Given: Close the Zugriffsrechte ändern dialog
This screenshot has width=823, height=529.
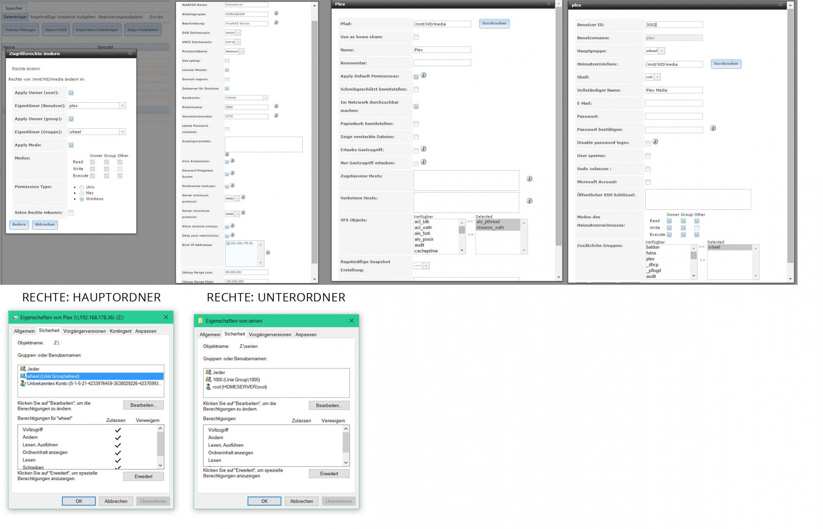Looking at the screenshot, I should [x=130, y=53].
